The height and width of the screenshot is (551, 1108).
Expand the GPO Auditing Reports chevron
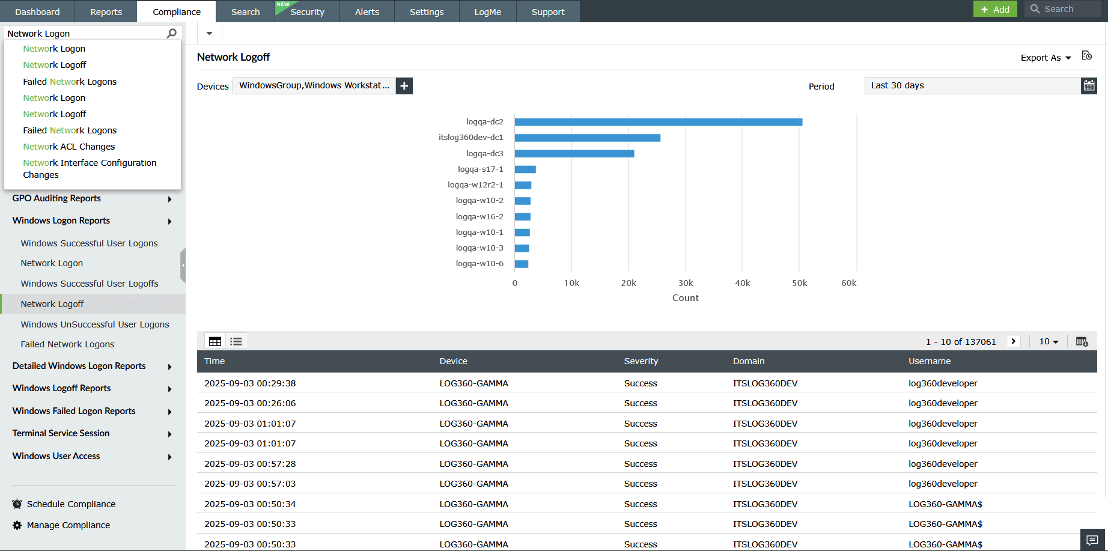click(170, 198)
